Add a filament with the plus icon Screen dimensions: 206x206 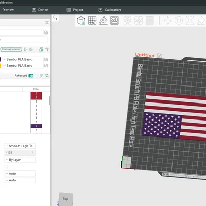tap(31, 49)
